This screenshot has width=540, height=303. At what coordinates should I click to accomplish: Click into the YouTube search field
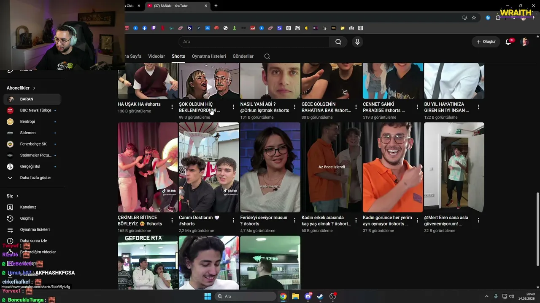pyautogui.click(x=254, y=42)
